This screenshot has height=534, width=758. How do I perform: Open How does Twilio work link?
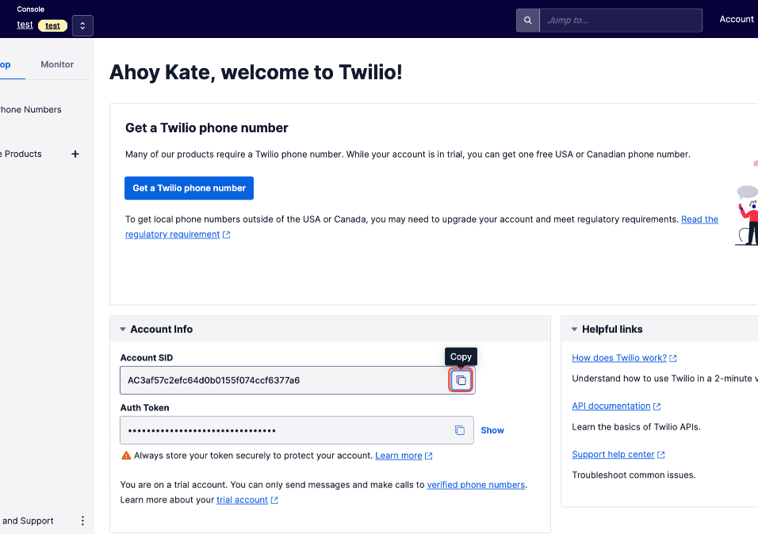click(619, 357)
